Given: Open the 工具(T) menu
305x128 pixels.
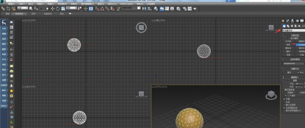Looking at the screenshot, I should tap(21, 4).
